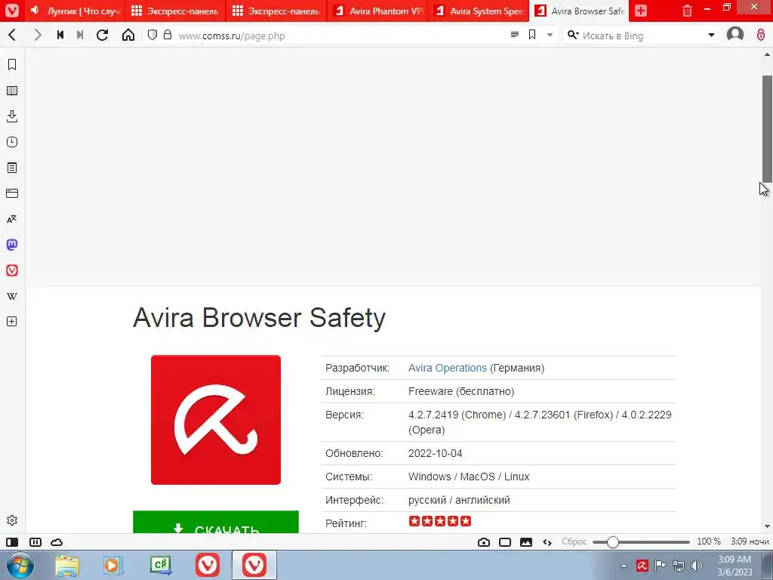This screenshot has height=580, width=773.
Task: Click the Fast Forward navigation button
Action: tap(80, 35)
